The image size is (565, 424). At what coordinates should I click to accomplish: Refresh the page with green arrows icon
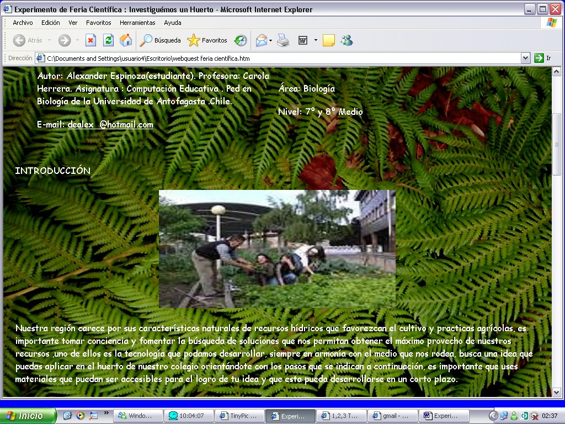[108, 40]
